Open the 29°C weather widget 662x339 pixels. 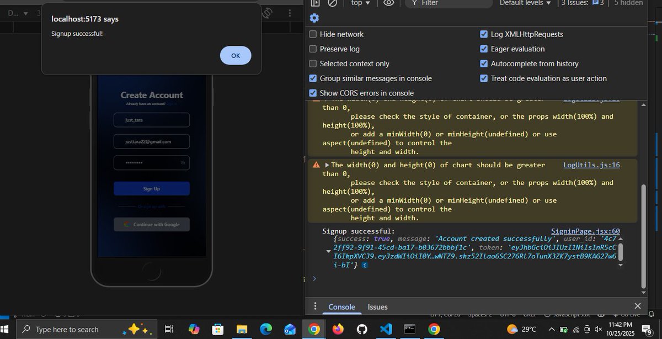pyautogui.click(x=521, y=329)
